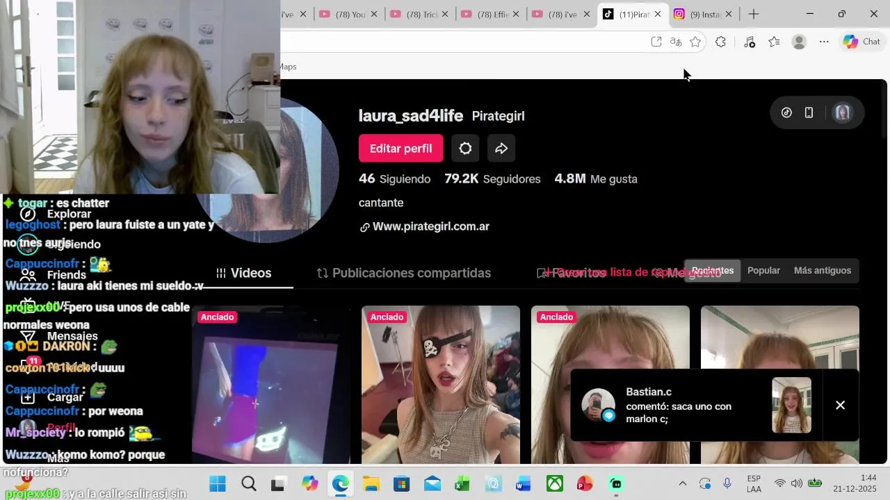Open Task View on the taskbar
890x500 pixels.
(x=277, y=484)
